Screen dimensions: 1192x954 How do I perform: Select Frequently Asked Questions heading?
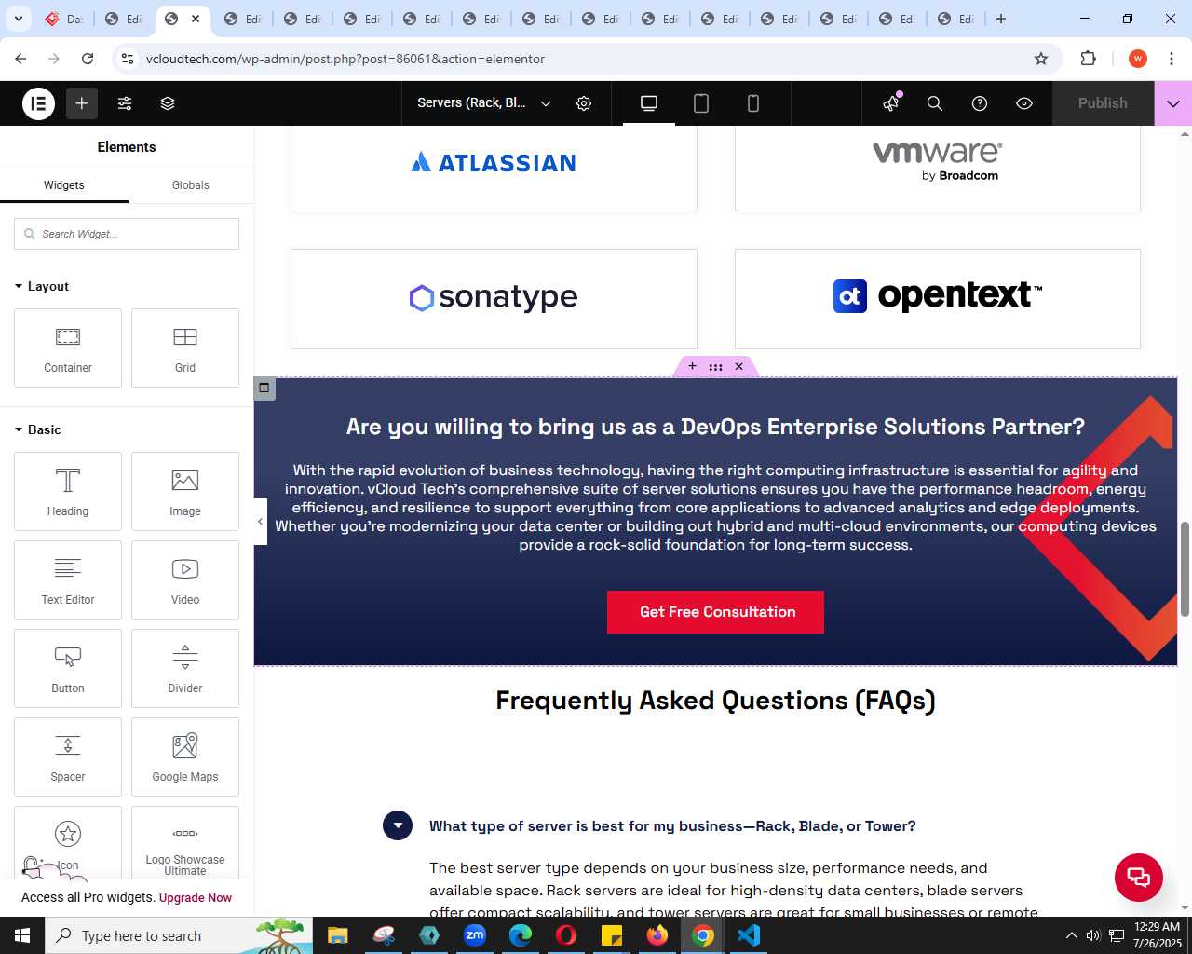[715, 701]
